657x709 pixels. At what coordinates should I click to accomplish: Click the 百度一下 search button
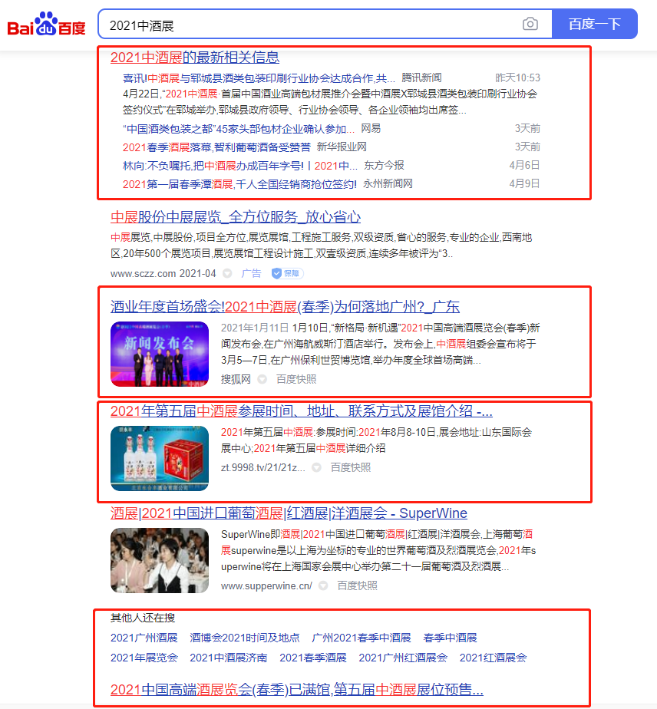click(x=595, y=24)
